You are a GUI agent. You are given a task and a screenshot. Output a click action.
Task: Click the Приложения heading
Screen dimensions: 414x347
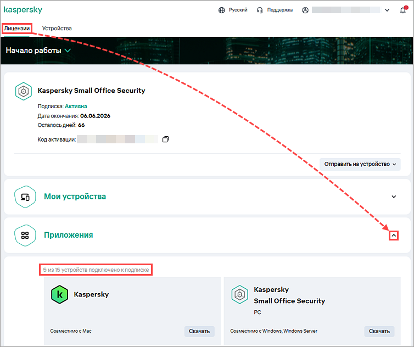[x=69, y=235]
